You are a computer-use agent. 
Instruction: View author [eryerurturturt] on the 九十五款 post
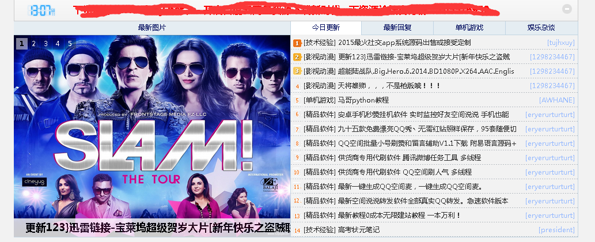click(550, 129)
